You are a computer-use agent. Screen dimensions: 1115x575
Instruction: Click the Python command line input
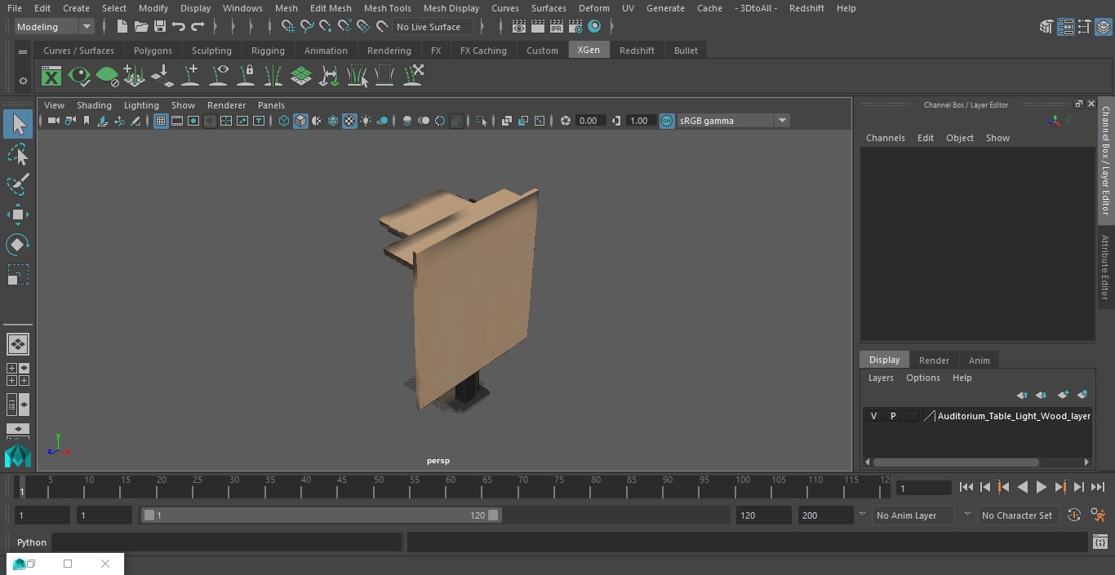tap(227, 542)
